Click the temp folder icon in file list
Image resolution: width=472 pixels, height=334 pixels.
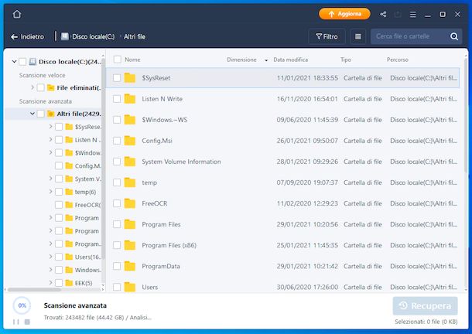130,182
